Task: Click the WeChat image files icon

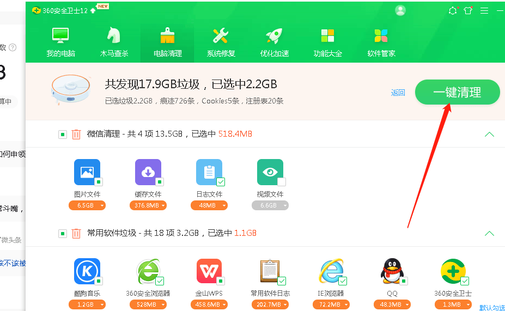Action: pos(87,173)
